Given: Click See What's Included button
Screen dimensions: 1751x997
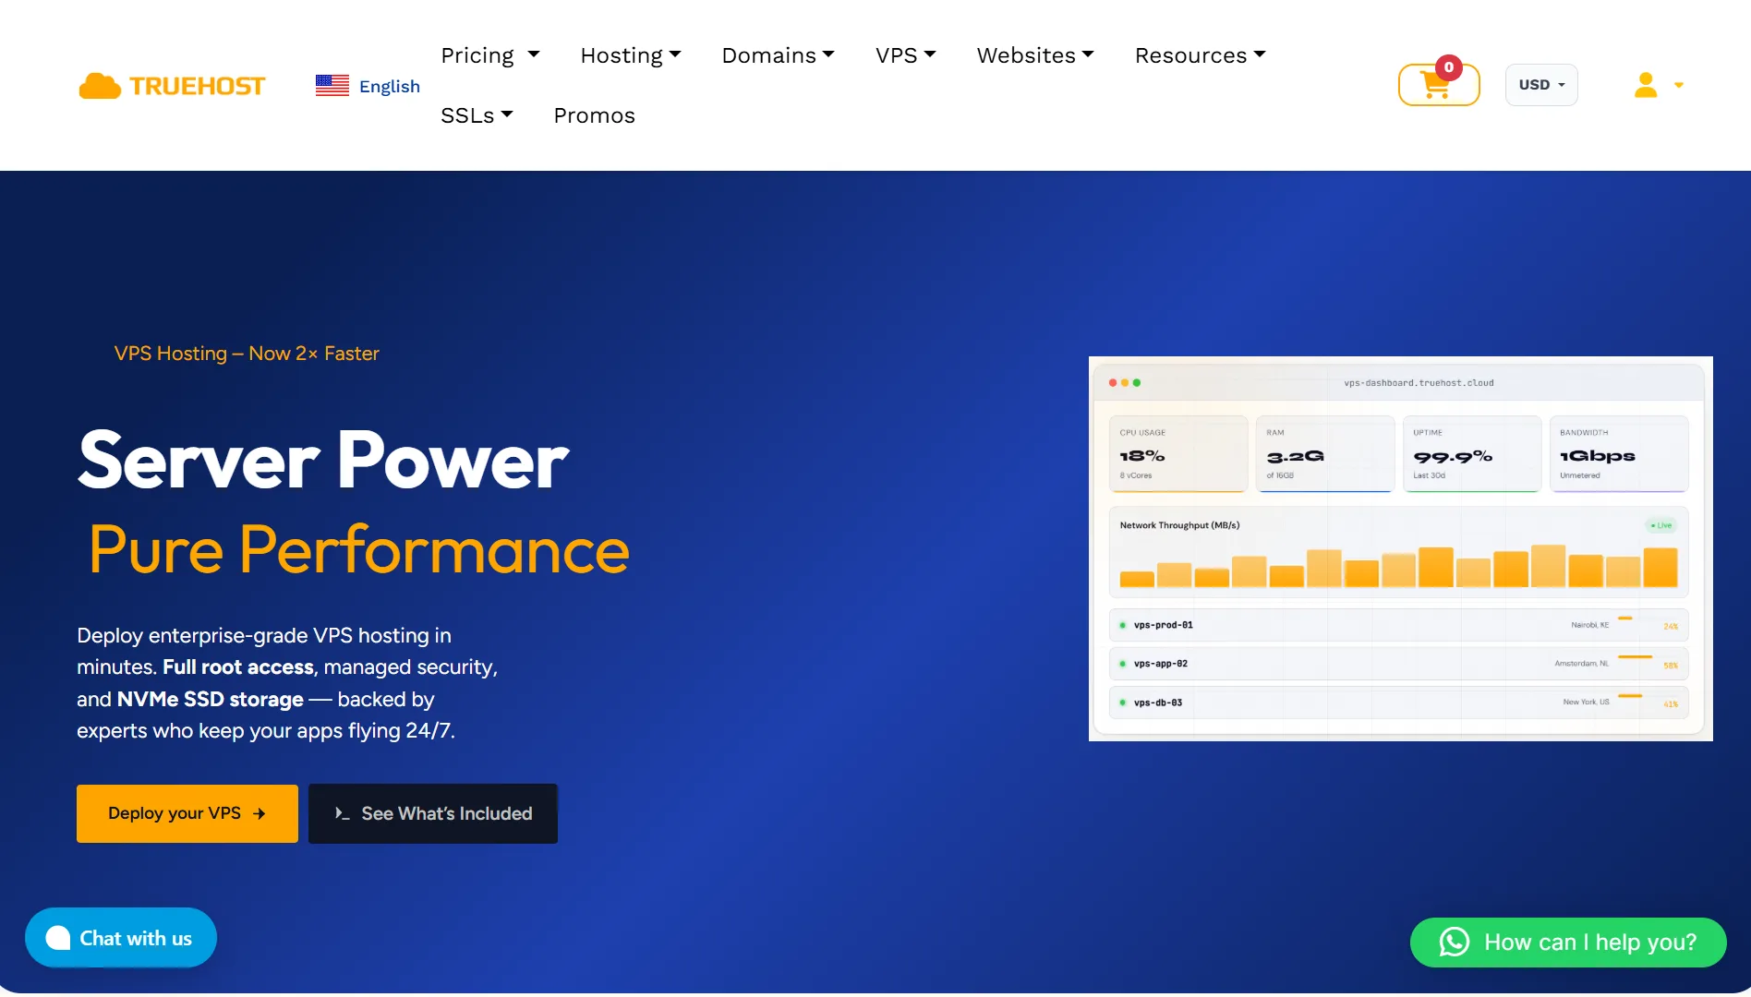Looking at the screenshot, I should 433,813.
